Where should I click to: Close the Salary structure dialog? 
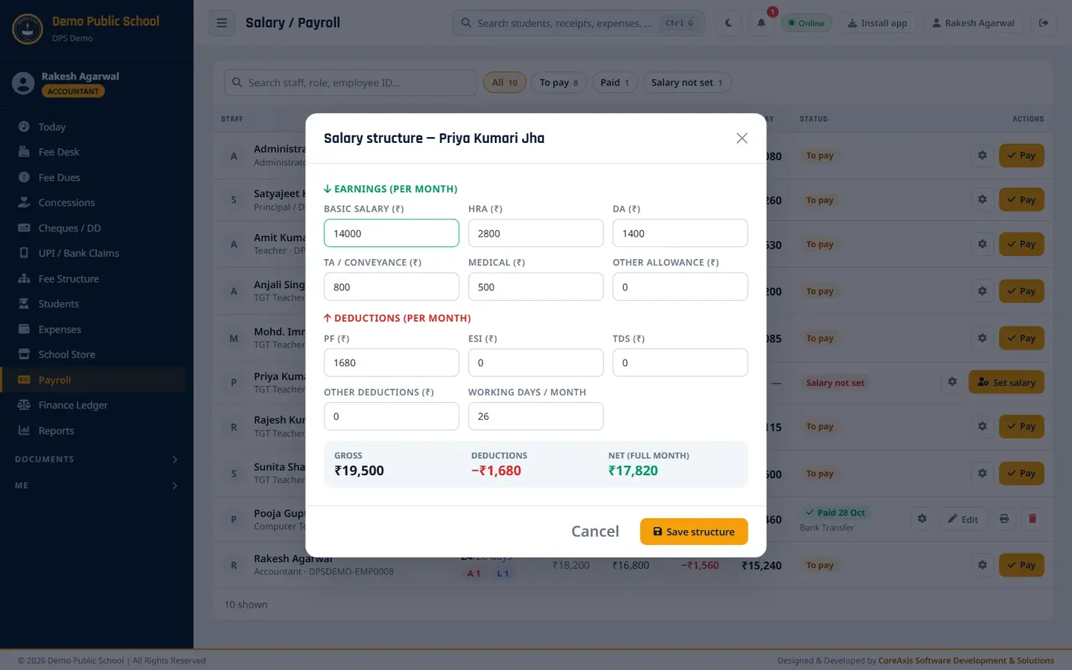pos(741,138)
